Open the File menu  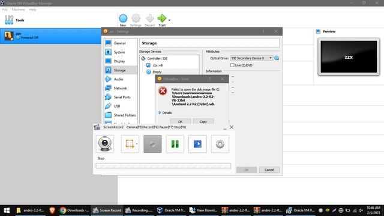(5, 10)
